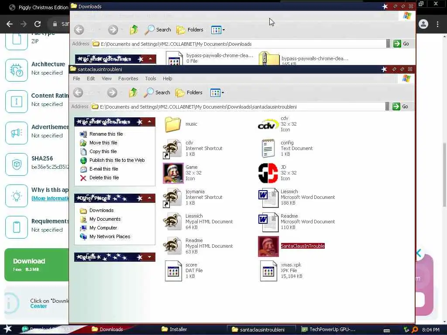
Task: Collapse the File and Folder Tasks panel
Action: 150,122
